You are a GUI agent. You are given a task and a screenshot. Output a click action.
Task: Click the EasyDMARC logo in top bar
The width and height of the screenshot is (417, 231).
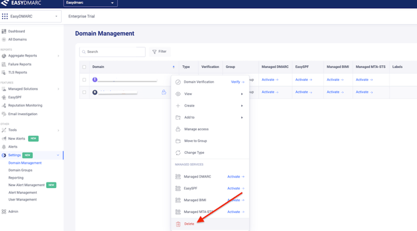point(21,3)
